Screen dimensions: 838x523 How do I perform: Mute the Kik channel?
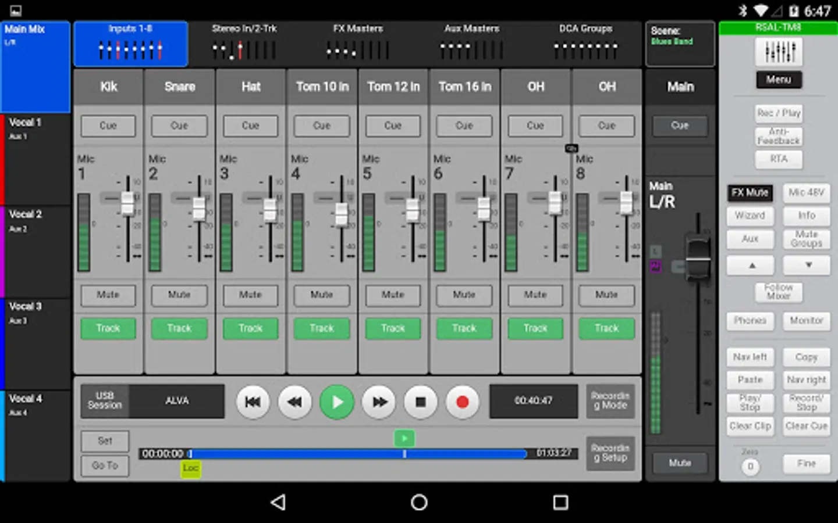(108, 295)
